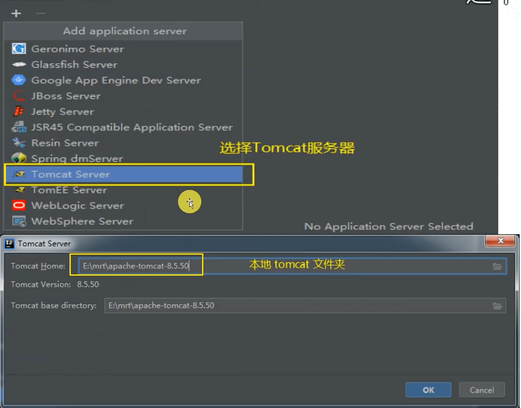Pick Resin Server entry
521x408 pixels.
pyautogui.click(x=65, y=143)
